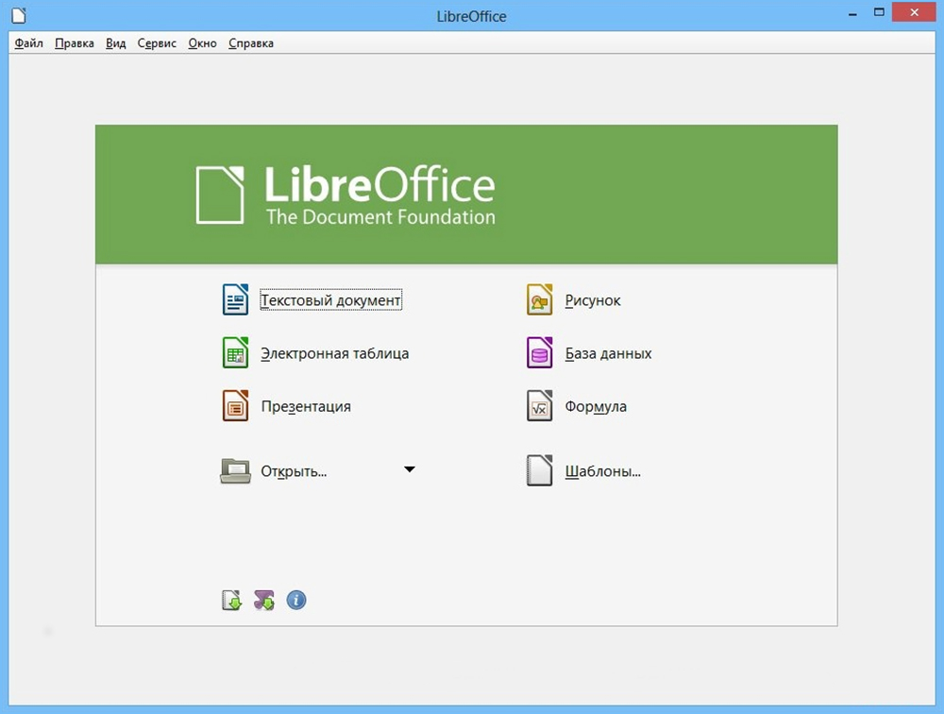944x714 pixels.
Task: Open the Правка menu
Action: point(75,43)
